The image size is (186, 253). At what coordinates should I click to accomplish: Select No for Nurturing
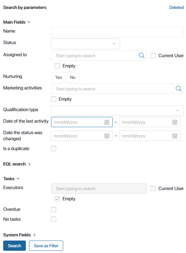point(72,77)
